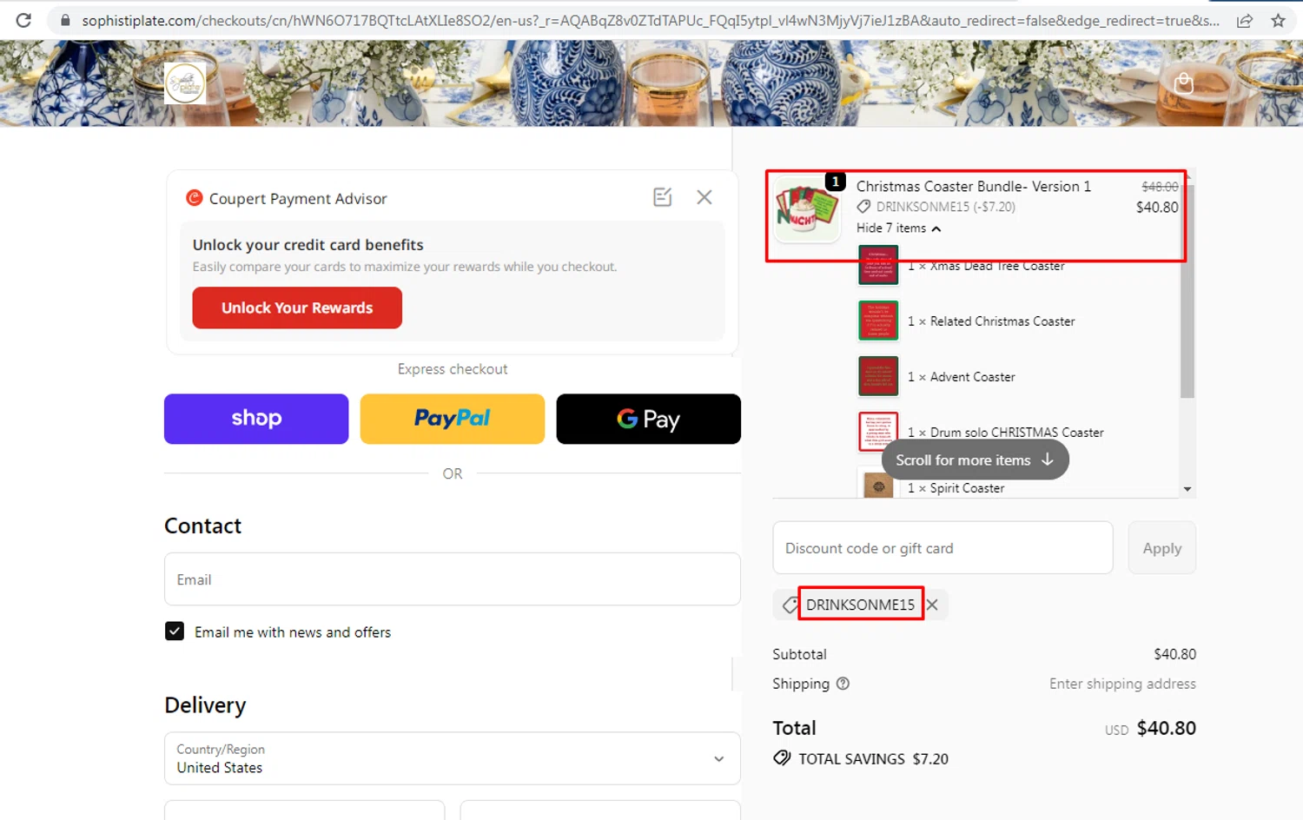Collapse the list with Hide 7 items
Viewport: 1303px width, 820px height.
(x=898, y=228)
